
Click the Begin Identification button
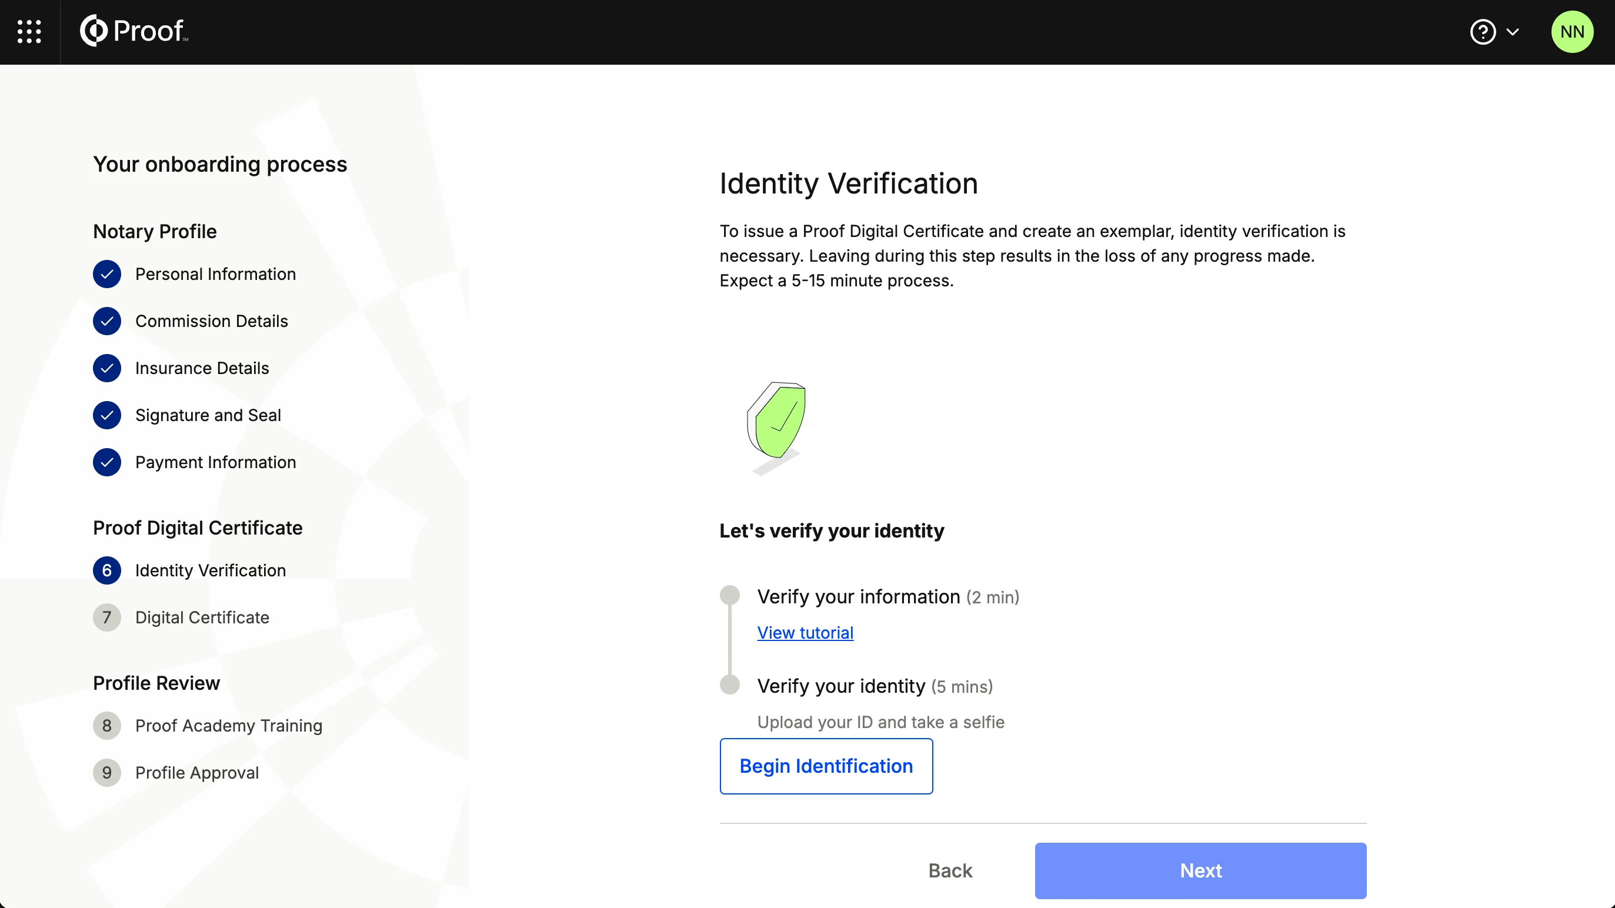point(826,766)
